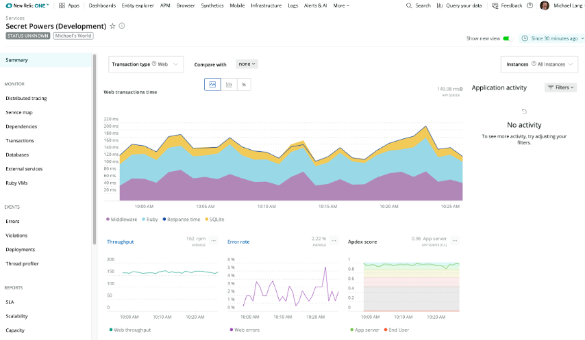Open Logs in top navigation
Screen dimensions: 585x340
tap(293, 5)
